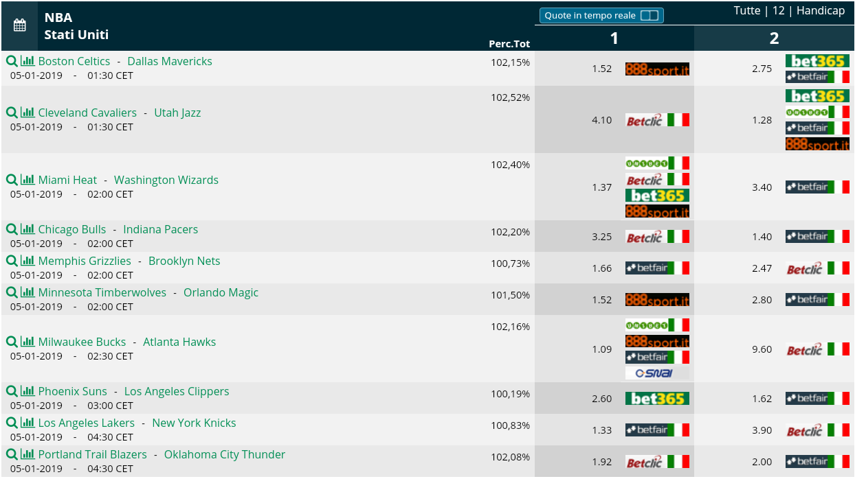Open the Los Angeles Clippers team link

pyautogui.click(x=177, y=391)
